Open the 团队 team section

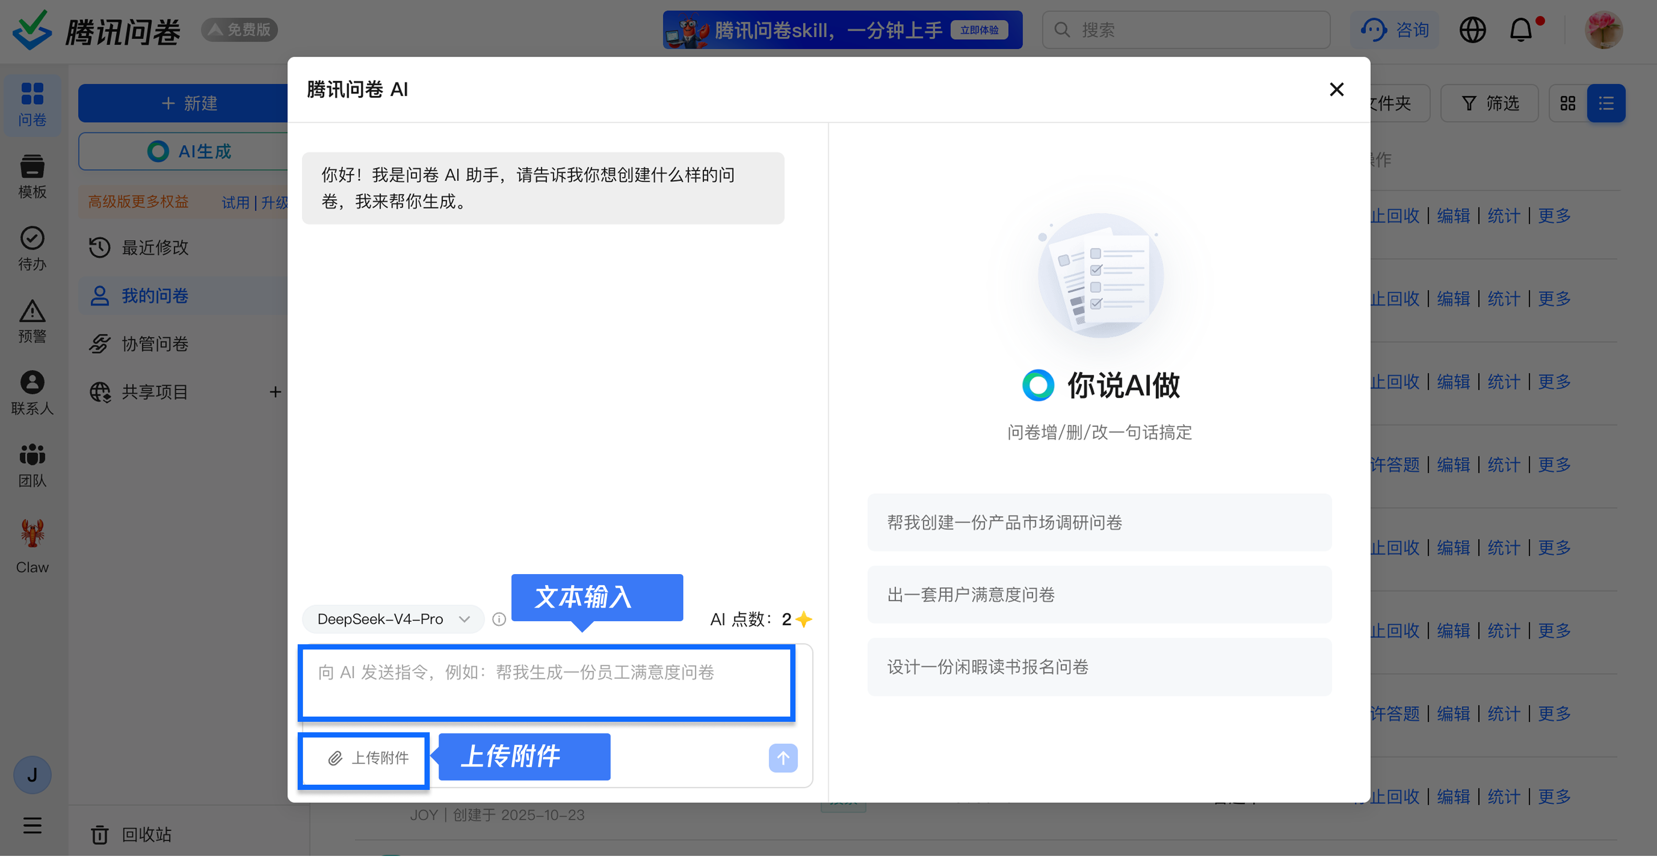(x=32, y=465)
